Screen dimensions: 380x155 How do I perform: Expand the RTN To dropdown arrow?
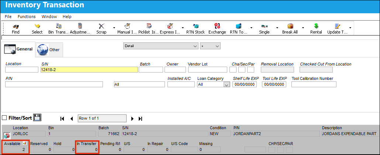[x=251, y=28]
